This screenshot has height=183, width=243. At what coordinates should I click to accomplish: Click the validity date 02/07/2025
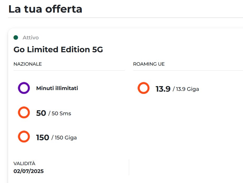(x=29, y=171)
